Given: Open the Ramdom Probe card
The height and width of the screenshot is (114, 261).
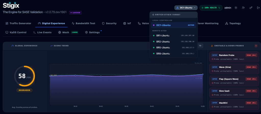Looking at the screenshot, I should pos(234,57).
